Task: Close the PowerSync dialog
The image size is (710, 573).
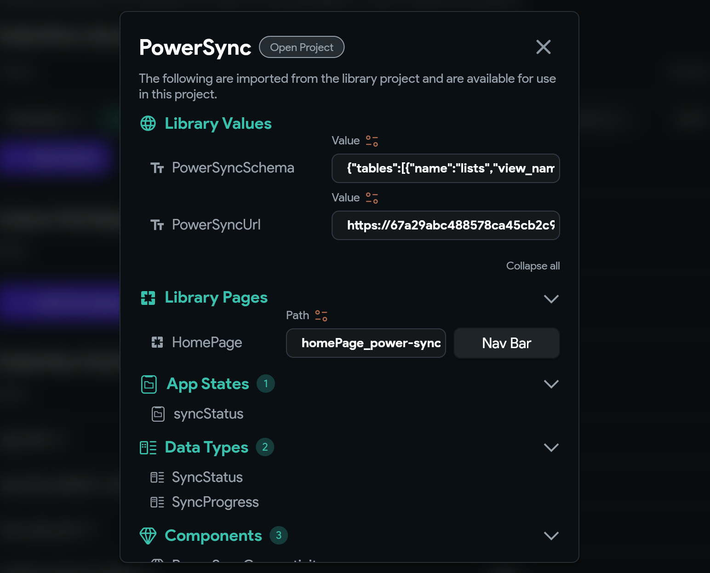Action: tap(543, 47)
